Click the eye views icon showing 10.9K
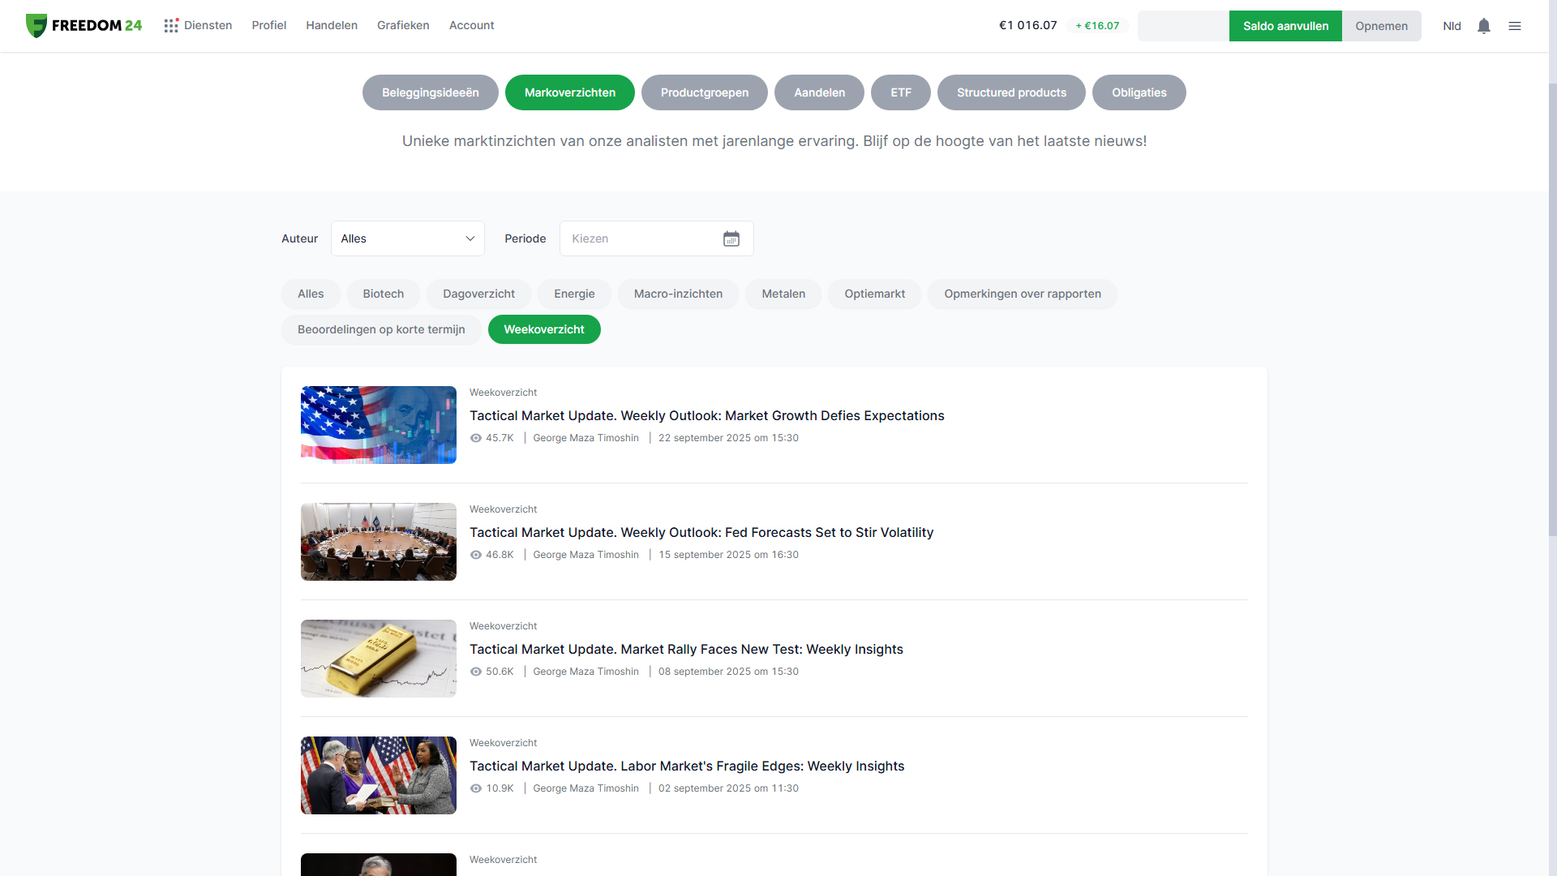1557x876 pixels. coord(476,788)
